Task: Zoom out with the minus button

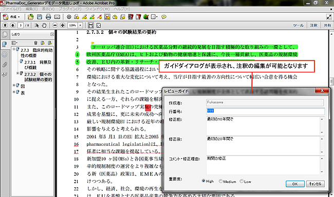Action: pyautogui.click(x=55, y=25)
